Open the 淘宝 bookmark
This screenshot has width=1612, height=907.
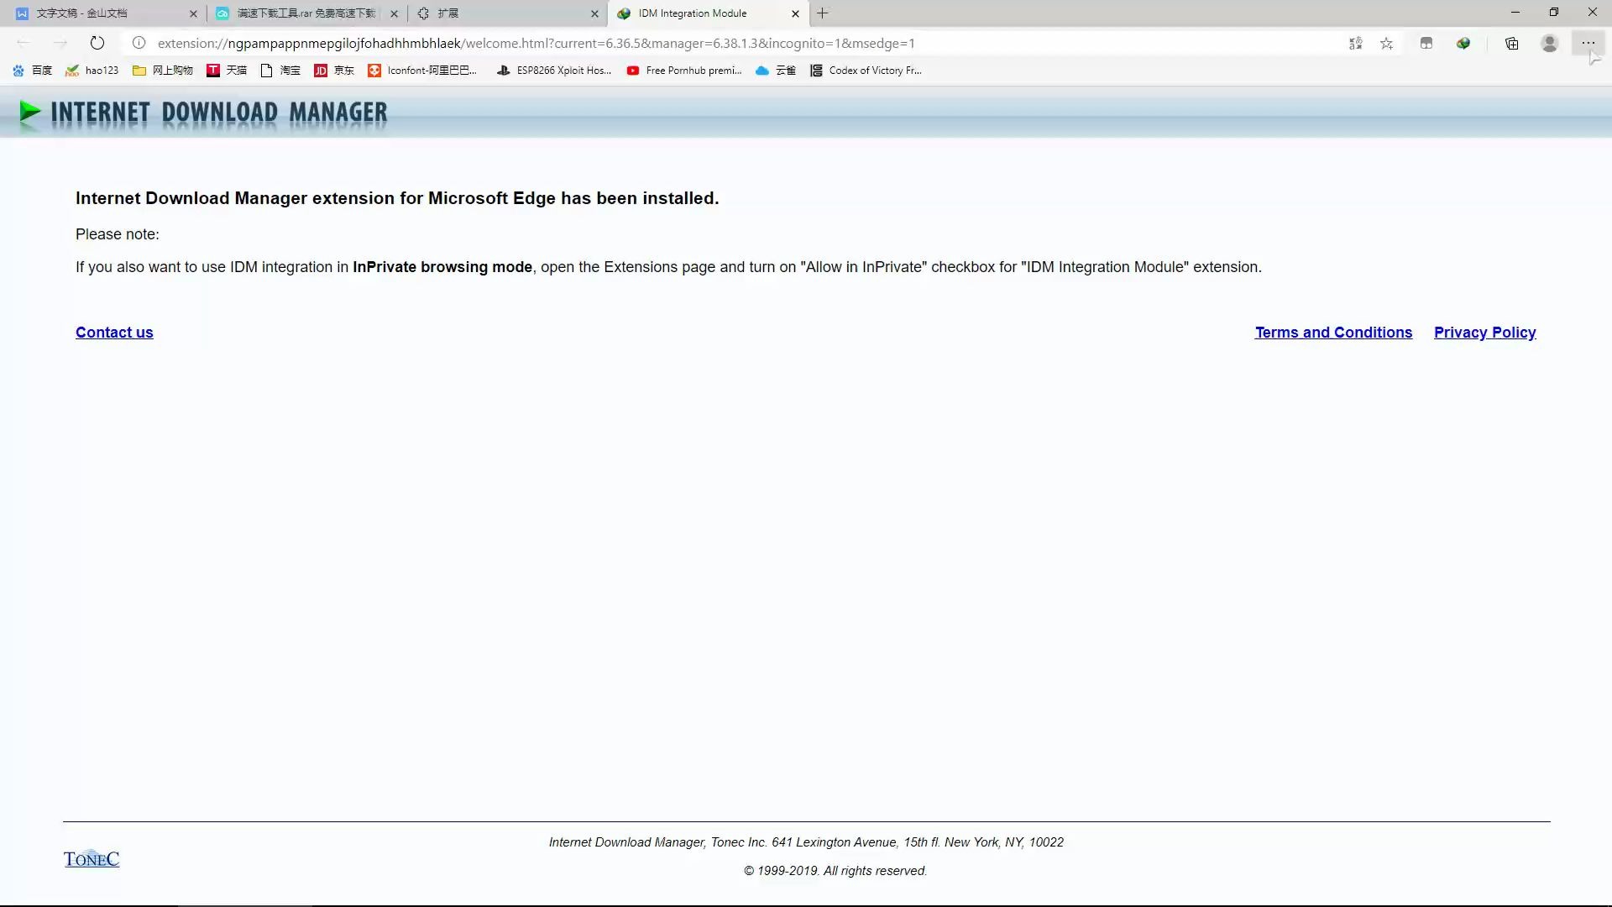280,71
